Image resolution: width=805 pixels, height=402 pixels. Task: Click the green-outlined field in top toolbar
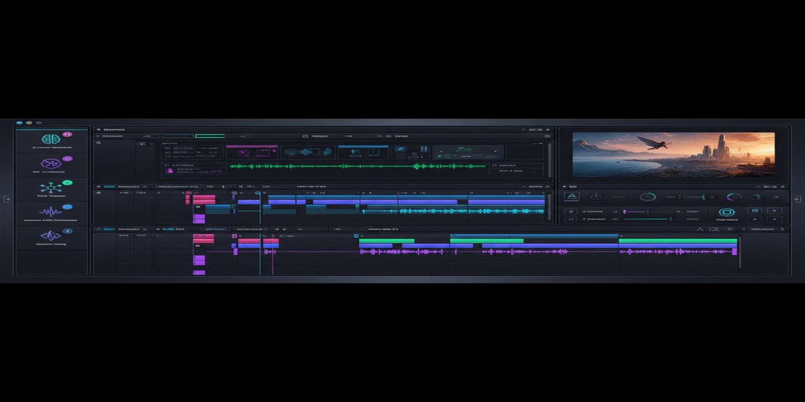click(209, 136)
